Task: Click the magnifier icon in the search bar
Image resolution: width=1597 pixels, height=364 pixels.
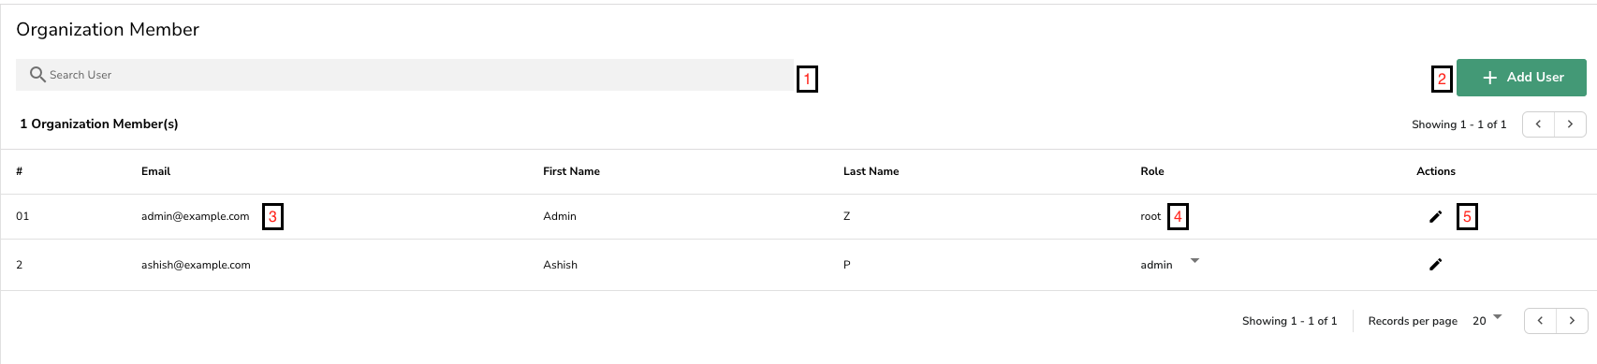Action: pos(37,74)
